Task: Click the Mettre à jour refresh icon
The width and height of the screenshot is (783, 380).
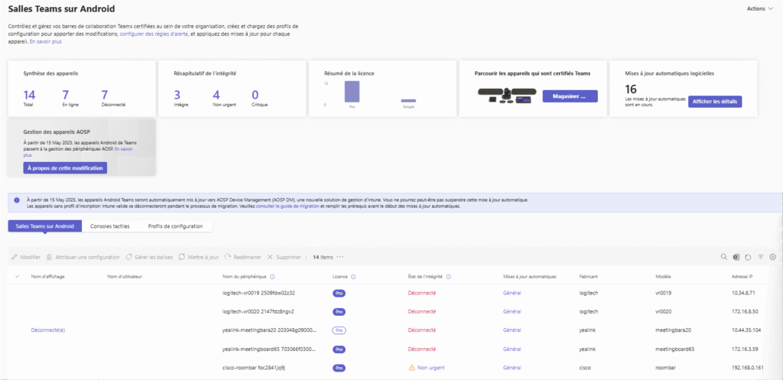Action: coord(182,257)
